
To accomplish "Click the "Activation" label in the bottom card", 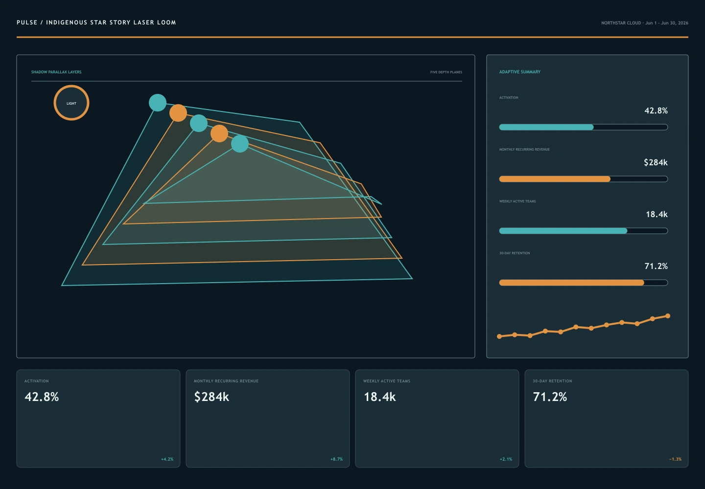I will tap(37, 381).
